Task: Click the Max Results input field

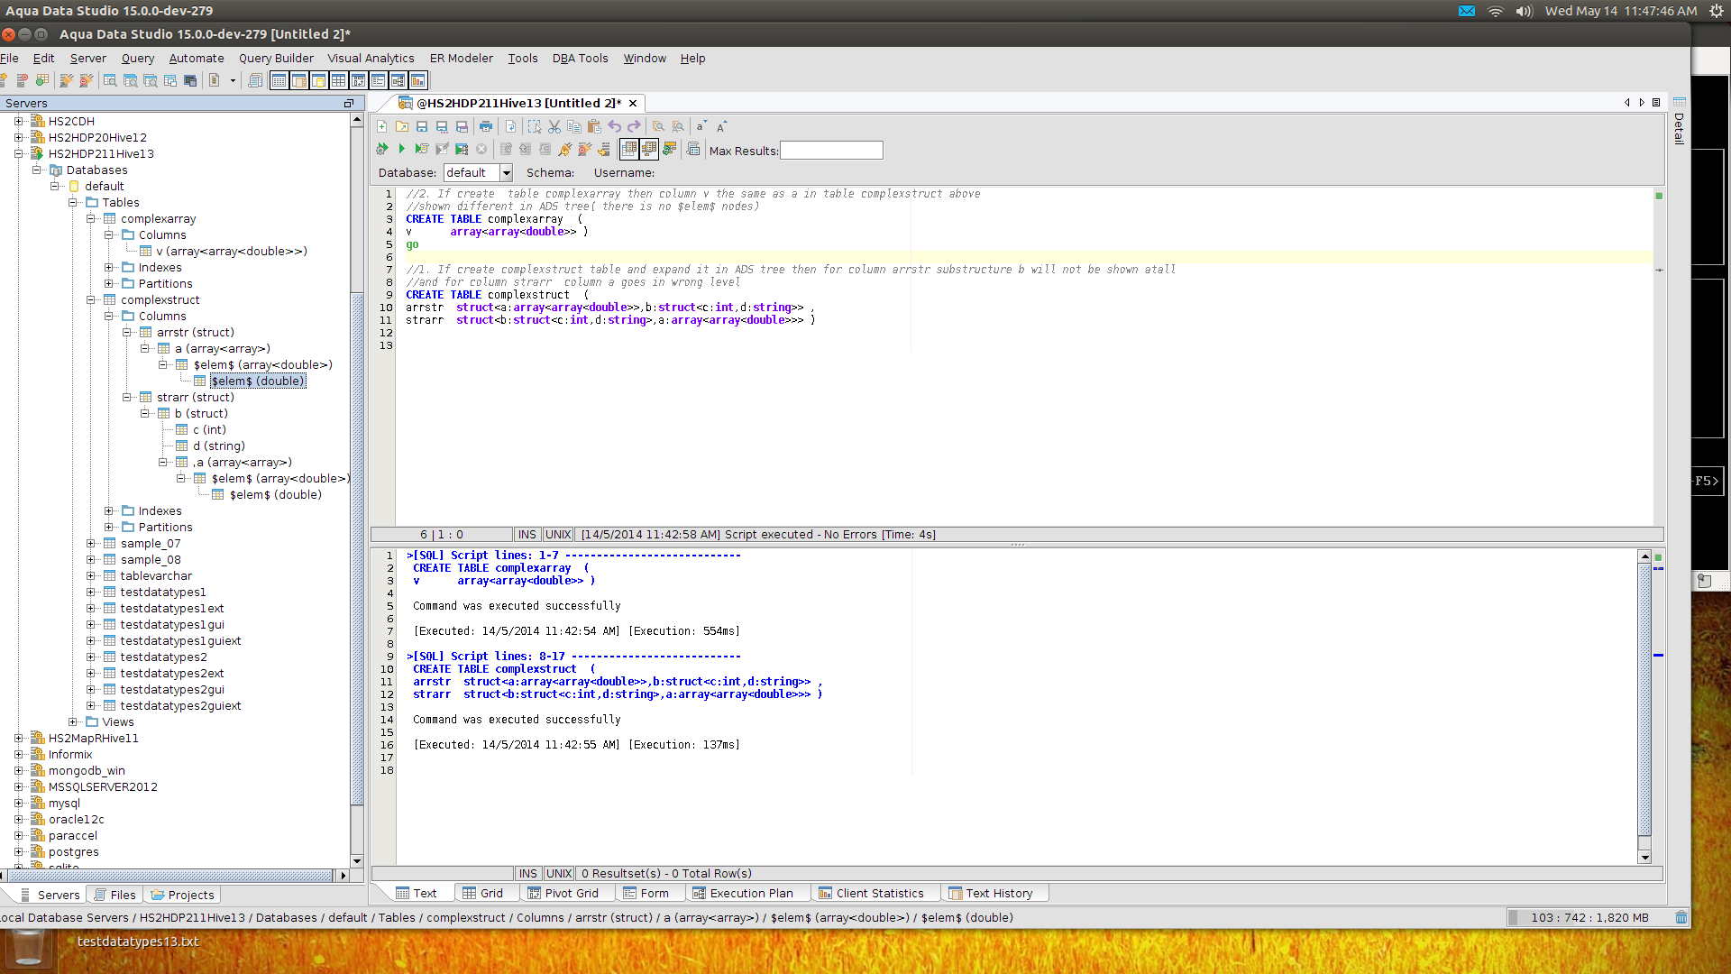Action: coord(831,151)
